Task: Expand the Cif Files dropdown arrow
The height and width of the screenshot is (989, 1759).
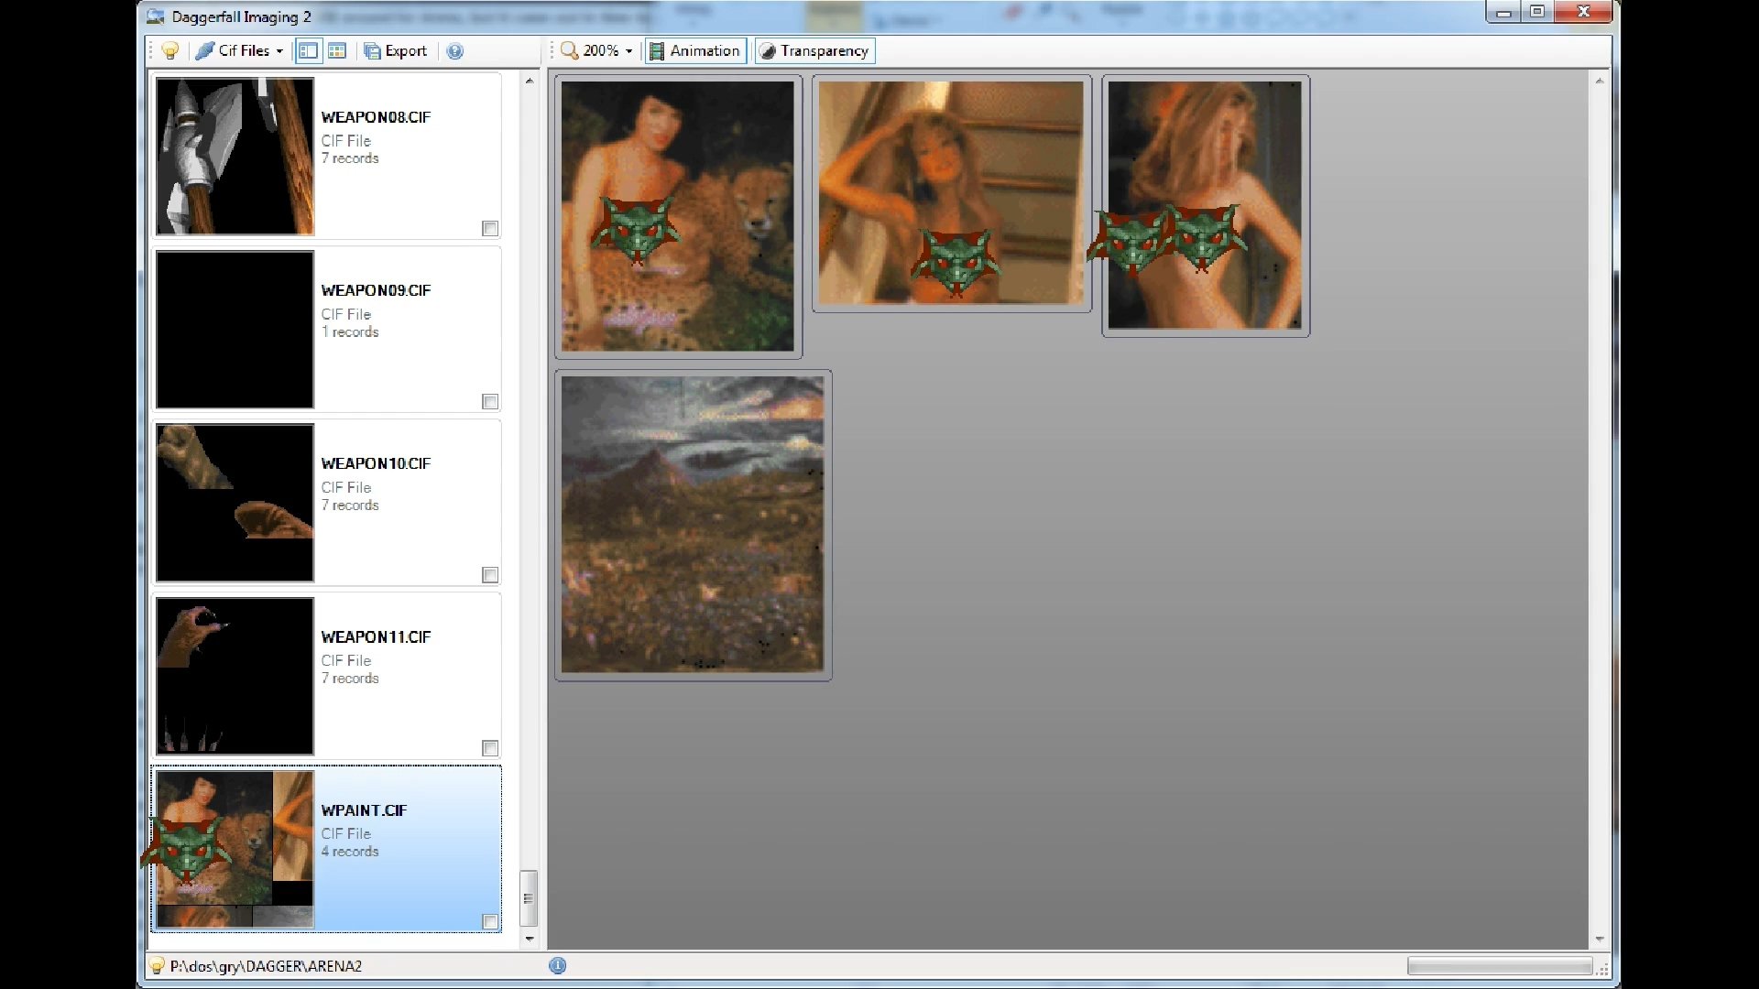Action: tap(279, 51)
